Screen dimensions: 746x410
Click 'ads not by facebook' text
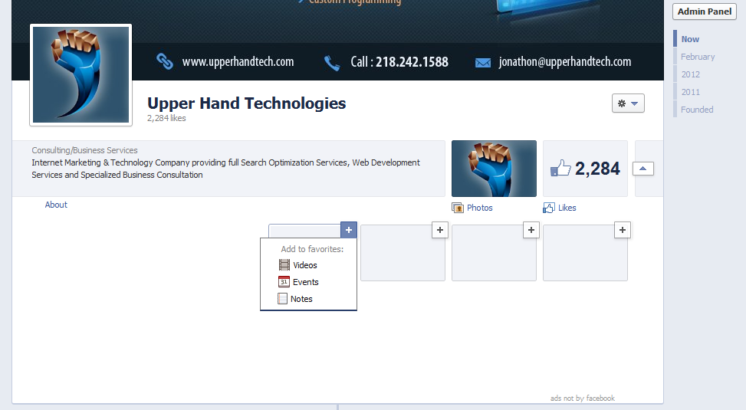coord(583,398)
